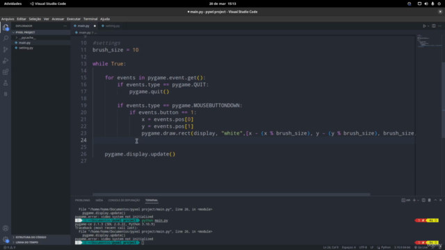Click the code minimap preview
Image resolution: width=445 pixels, height=250 pixels.
pyautogui.click(x=428, y=41)
